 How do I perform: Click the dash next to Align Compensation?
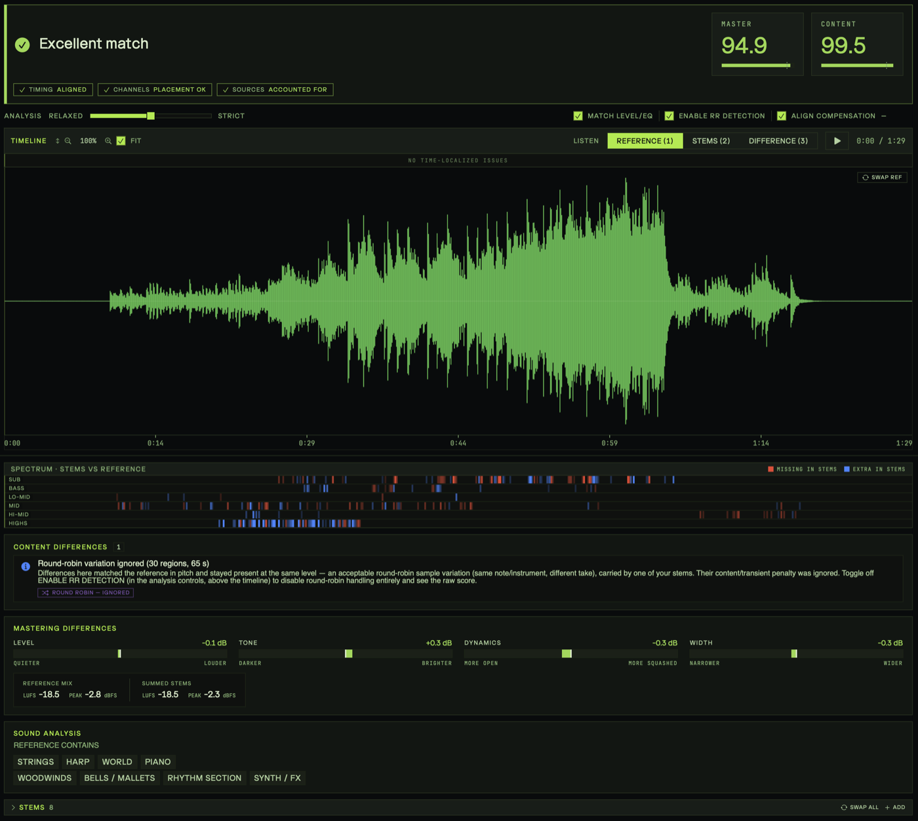pyautogui.click(x=884, y=116)
